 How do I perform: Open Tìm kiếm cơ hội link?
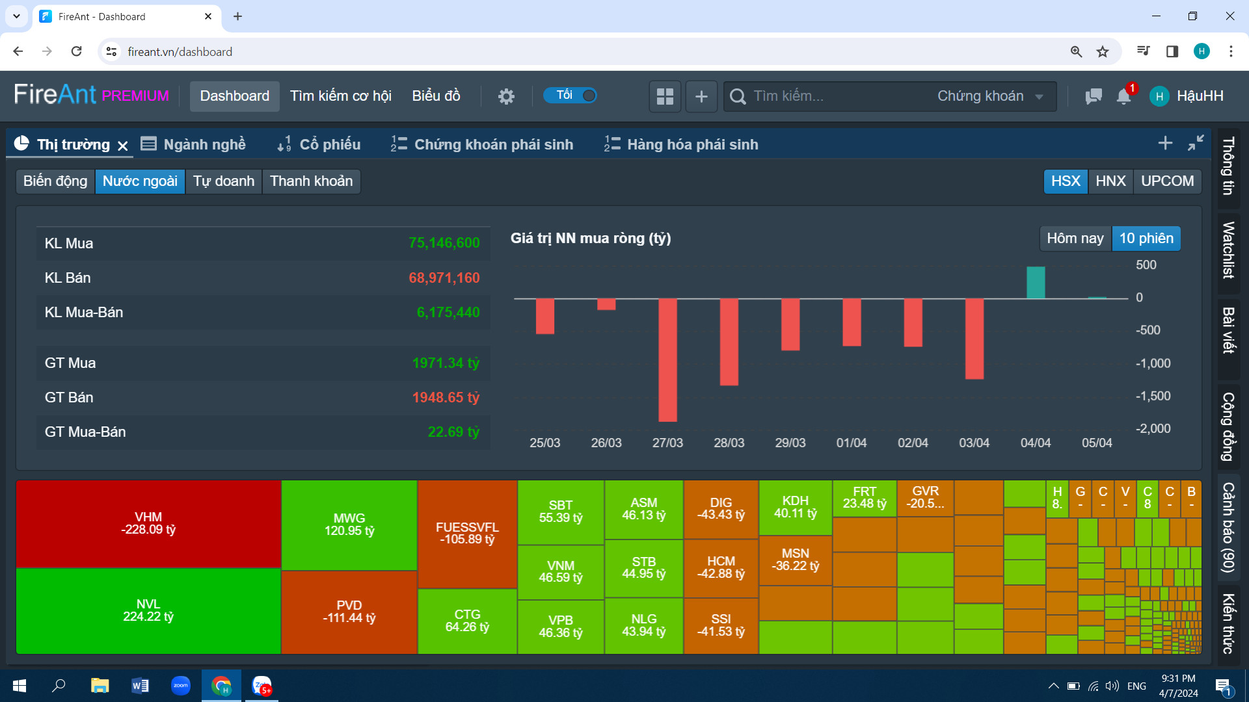pyautogui.click(x=340, y=96)
